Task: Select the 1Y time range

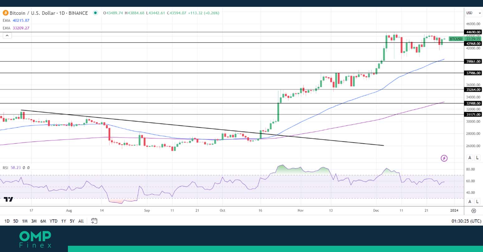Action: (x=64, y=221)
